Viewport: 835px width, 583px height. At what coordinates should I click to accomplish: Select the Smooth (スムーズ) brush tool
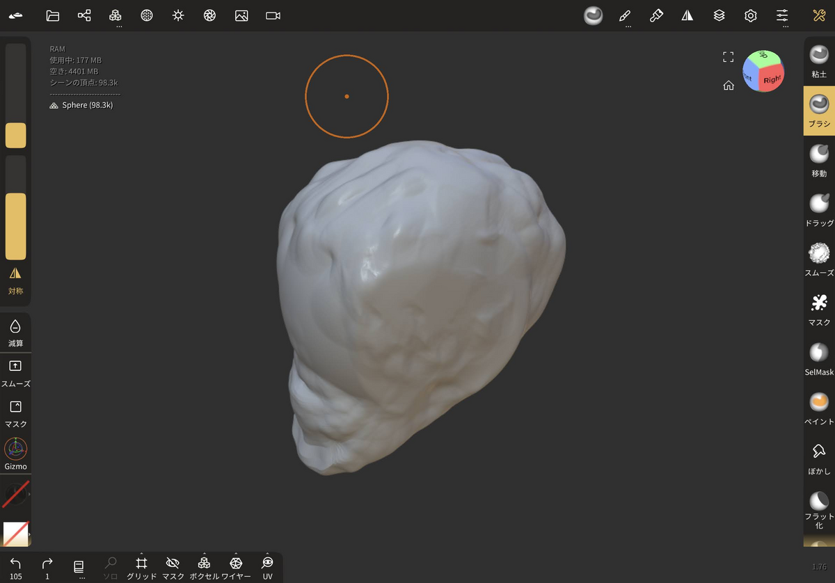point(818,253)
